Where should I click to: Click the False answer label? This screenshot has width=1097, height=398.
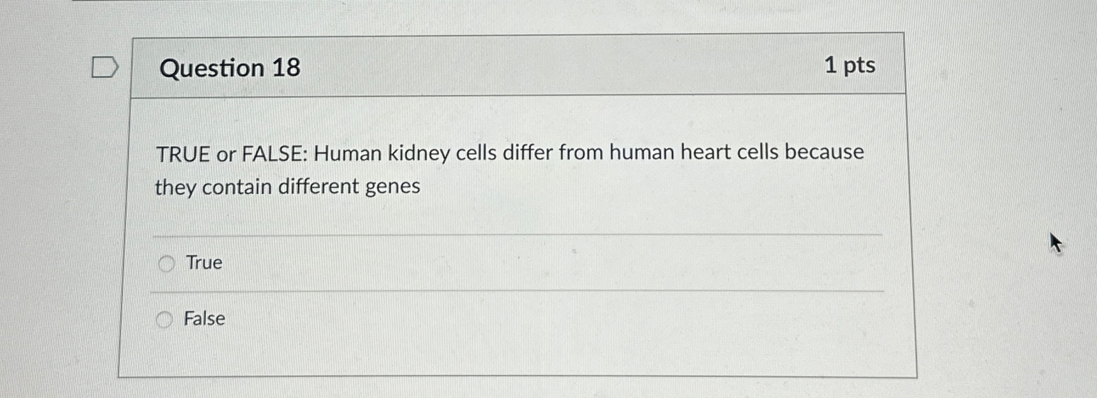pos(204,319)
